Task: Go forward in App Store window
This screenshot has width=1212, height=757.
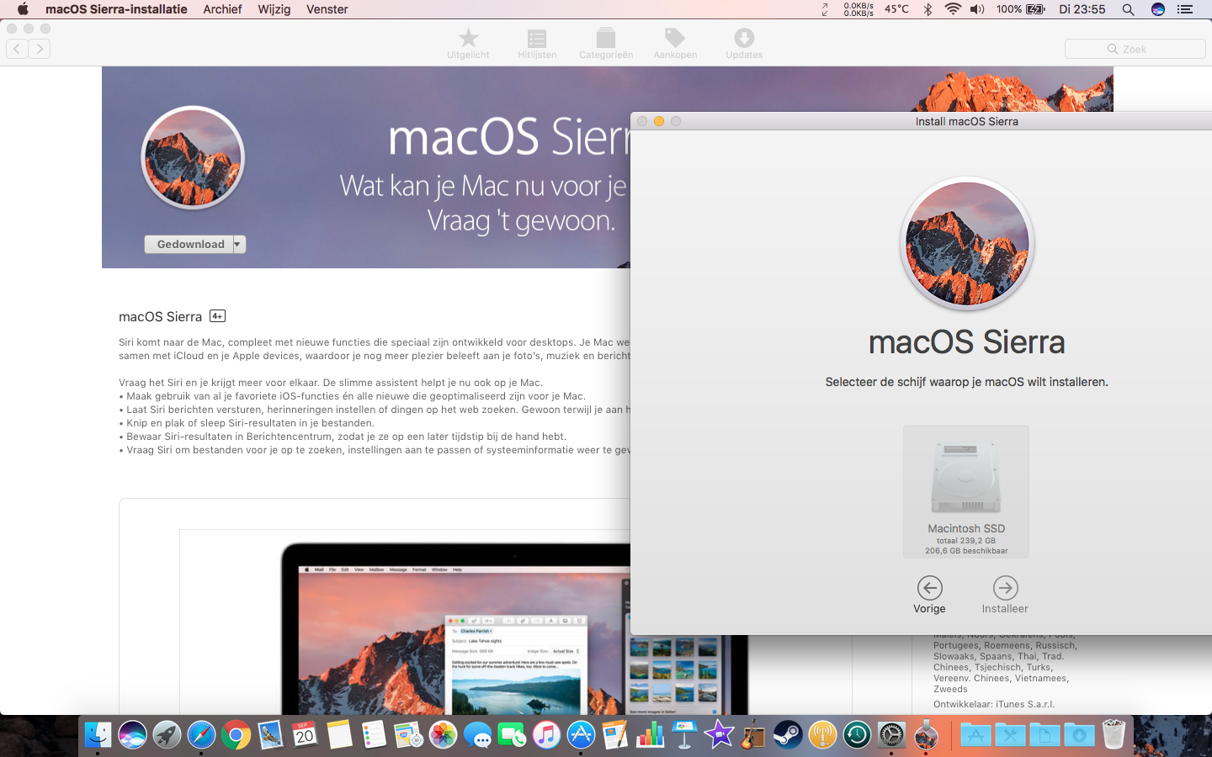Action: (x=39, y=49)
